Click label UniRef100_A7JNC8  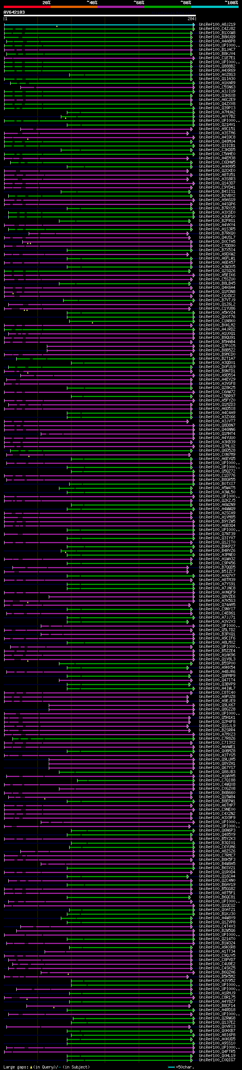coord(217,588)
